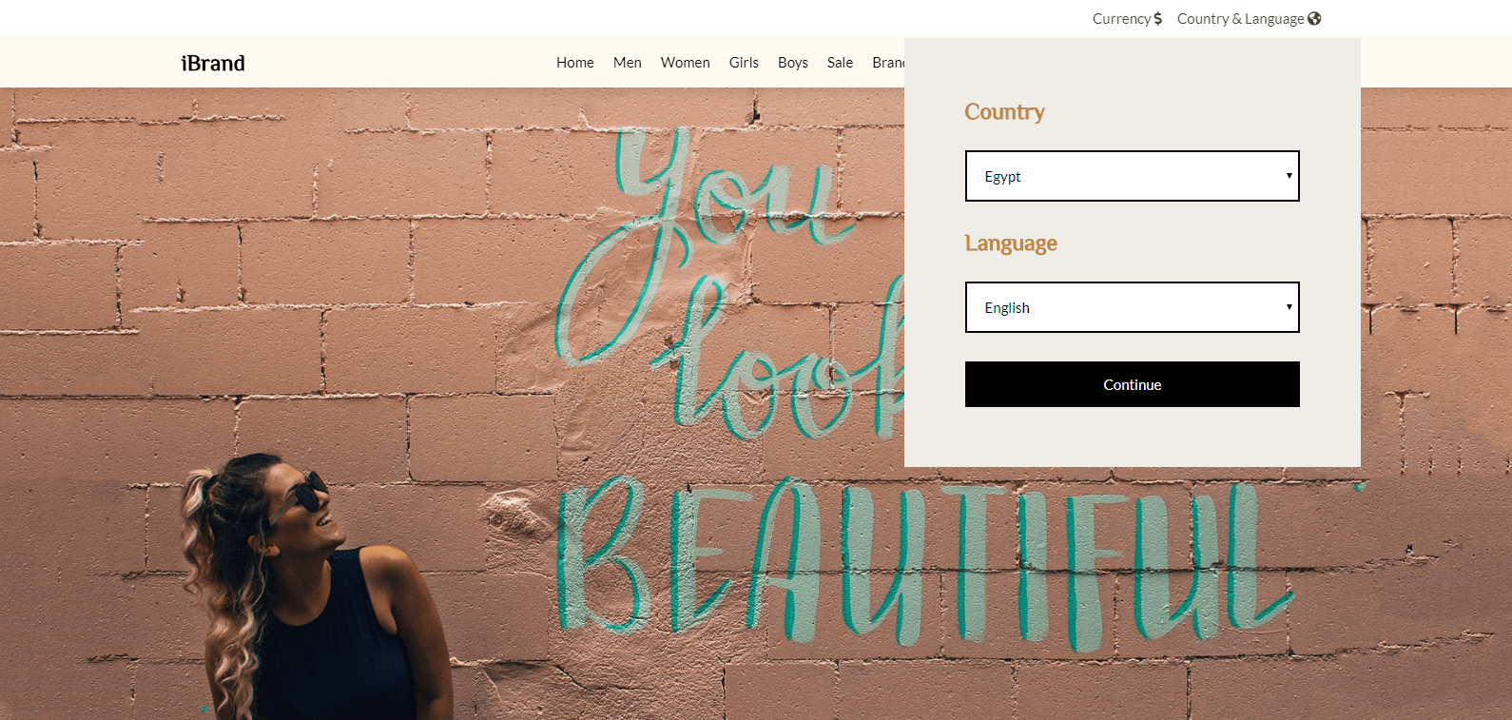Screen dimensions: 1512x720
Task: Open the Women category
Action: point(685,63)
